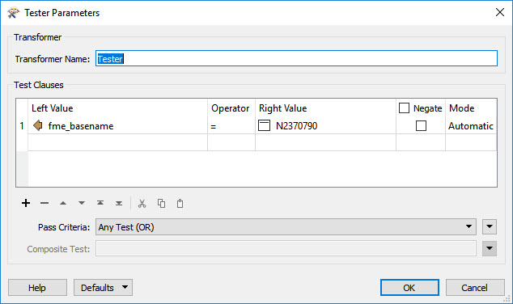Click the constant value icon beside N2370790

(264, 125)
